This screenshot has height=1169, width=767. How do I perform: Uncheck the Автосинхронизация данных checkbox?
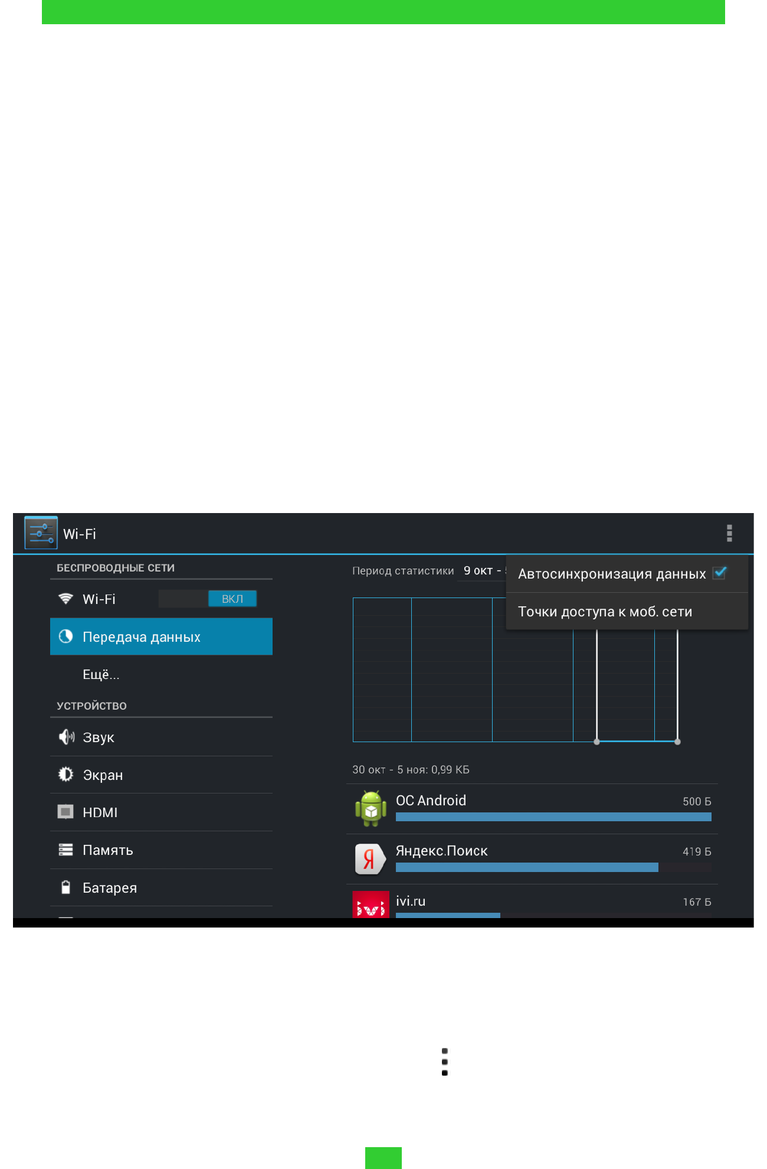click(719, 573)
